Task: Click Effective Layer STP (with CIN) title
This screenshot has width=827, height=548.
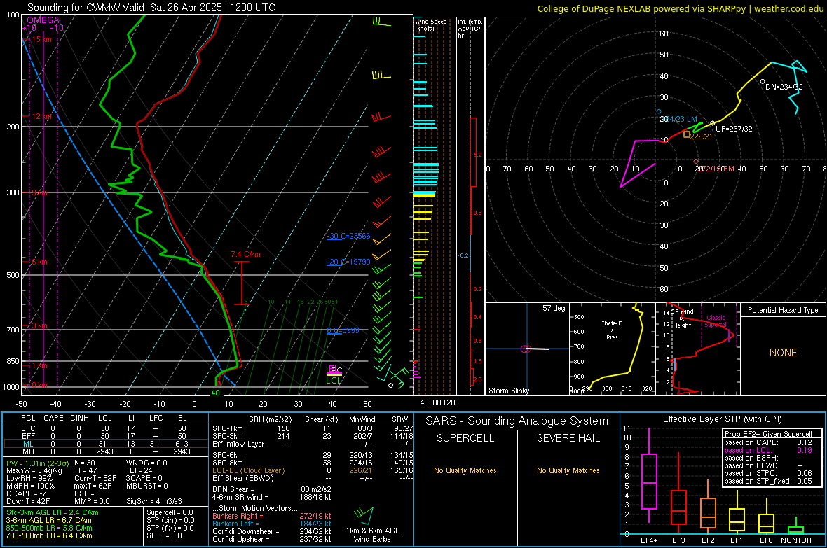Action: pos(722,419)
